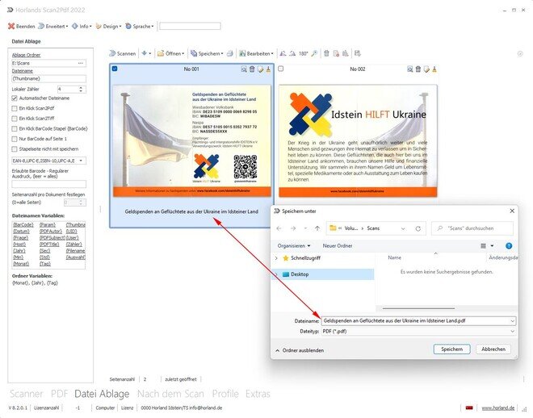Click the printer icon in toolbar

pos(230,53)
